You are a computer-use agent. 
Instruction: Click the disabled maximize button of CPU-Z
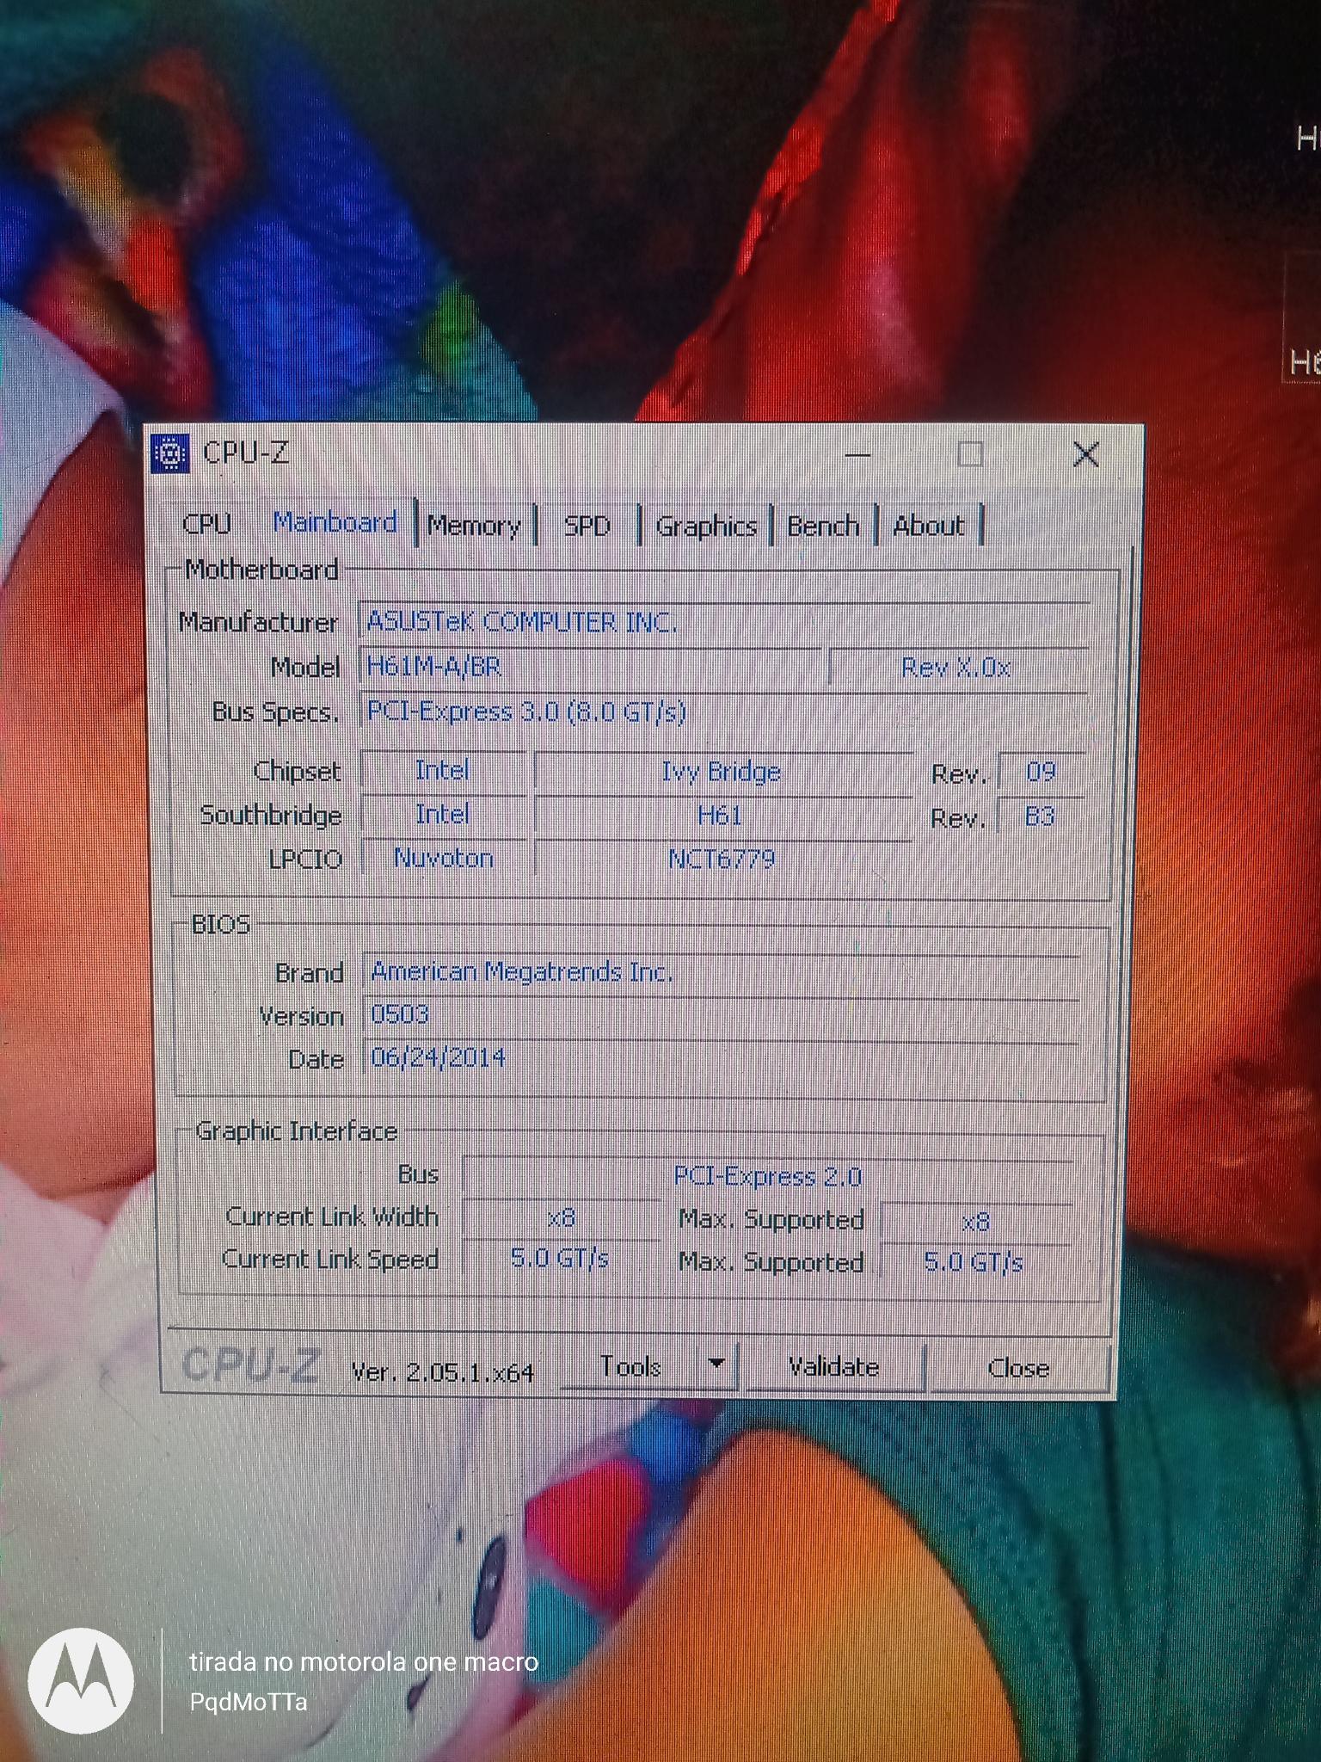point(971,454)
